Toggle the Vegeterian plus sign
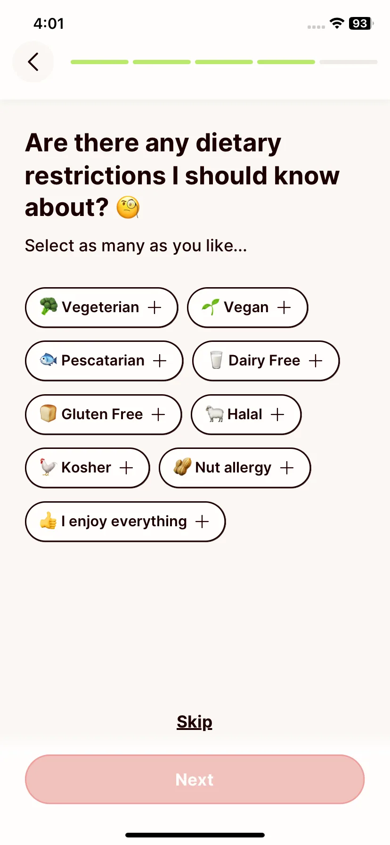The width and height of the screenshot is (390, 845). click(x=154, y=307)
